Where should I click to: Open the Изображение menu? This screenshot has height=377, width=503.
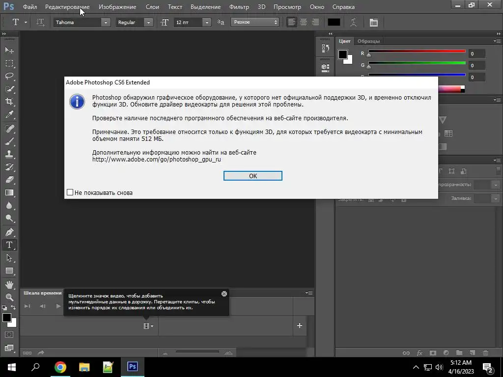pyautogui.click(x=117, y=7)
